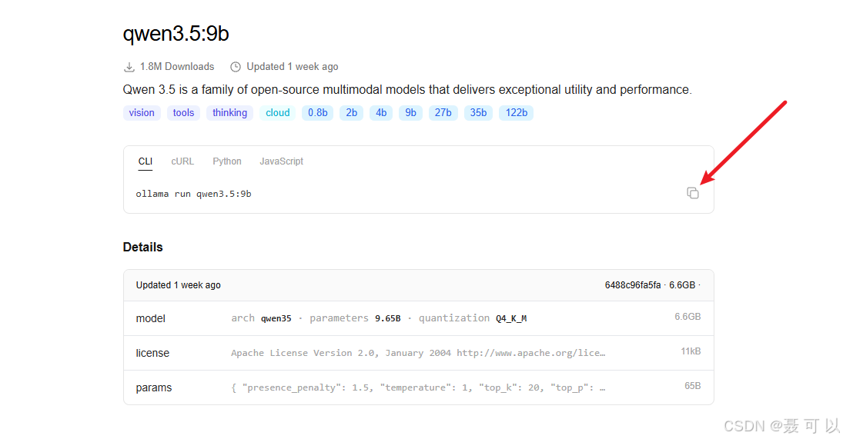Click the qwen35 arch value

276,318
